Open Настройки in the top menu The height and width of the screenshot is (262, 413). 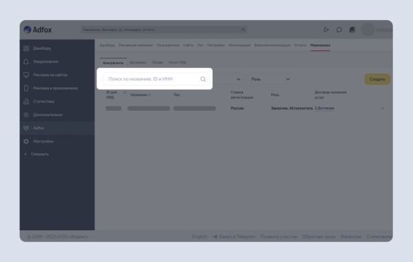pos(216,45)
